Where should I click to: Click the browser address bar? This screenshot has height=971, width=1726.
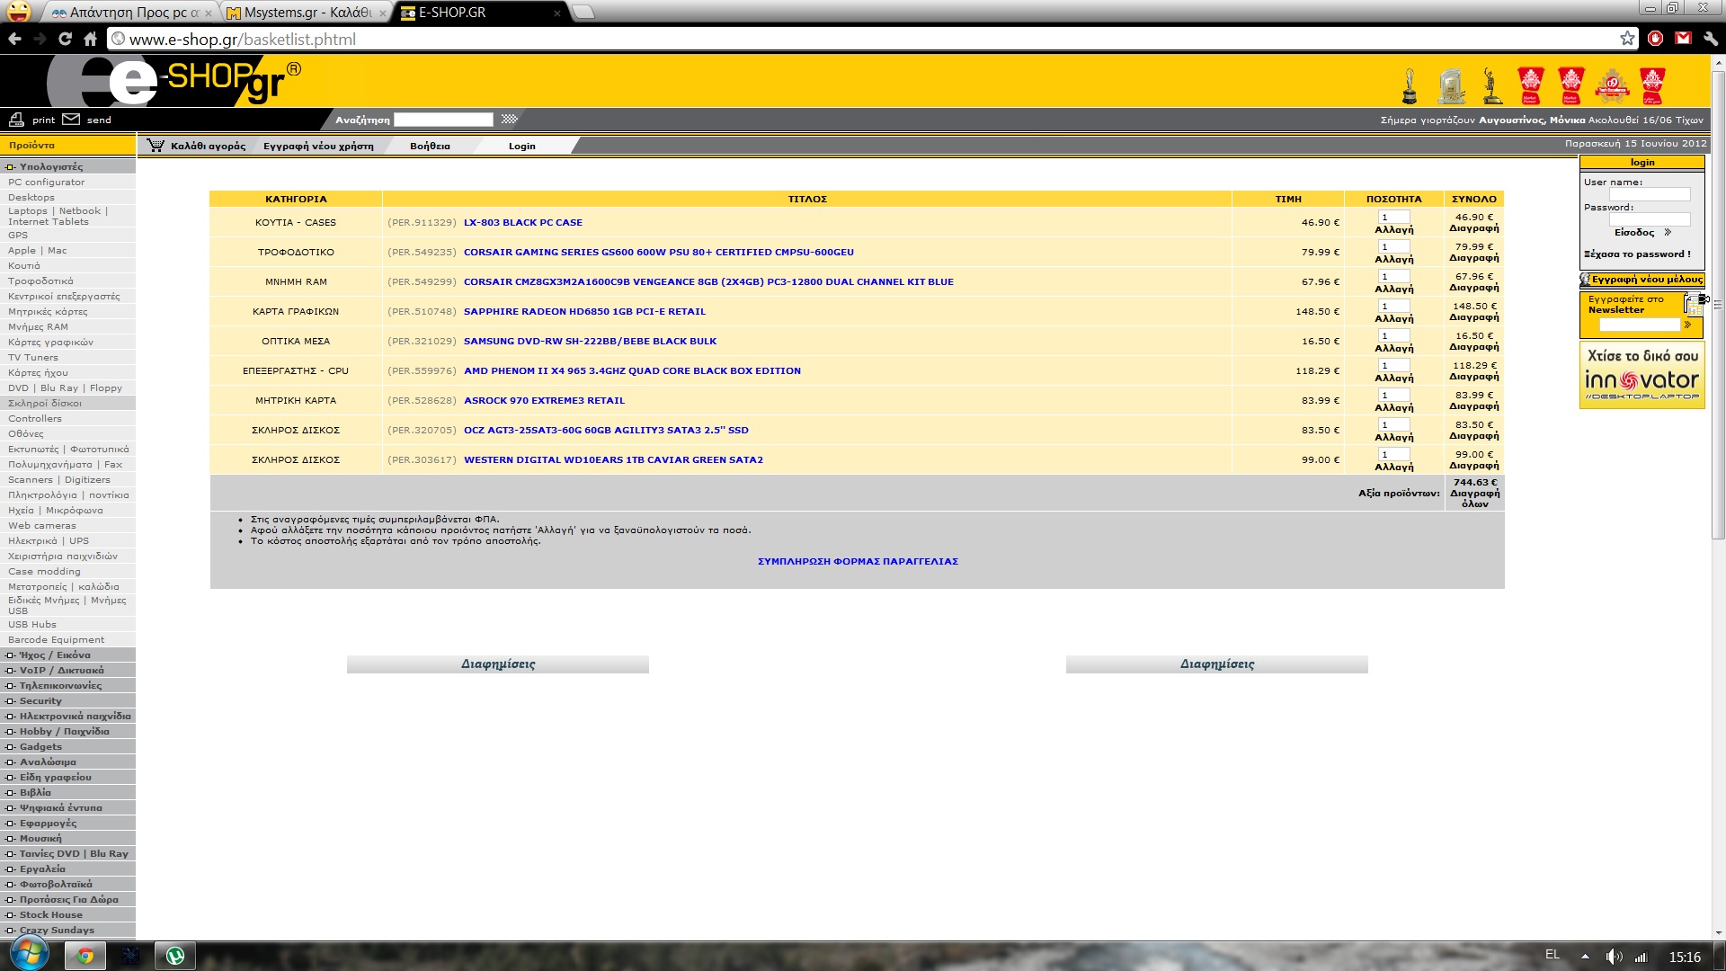point(863,39)
